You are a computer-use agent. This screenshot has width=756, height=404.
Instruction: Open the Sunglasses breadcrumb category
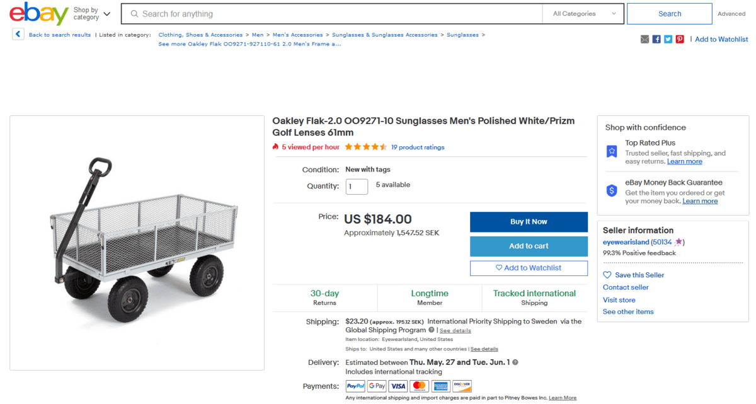(x=462, y=35)
